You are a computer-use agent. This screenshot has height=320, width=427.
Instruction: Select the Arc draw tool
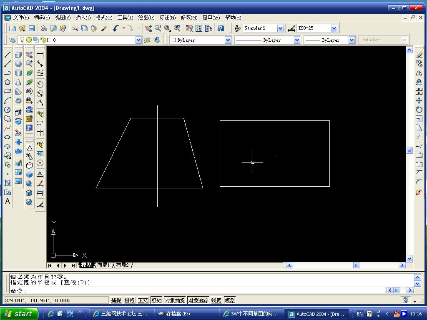[8, 100]
